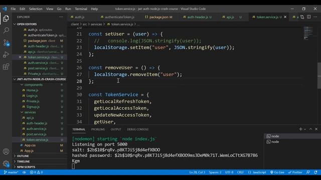The image size is (321, 180).
Task: Split the editor to the right
Action: click(309, 17)
